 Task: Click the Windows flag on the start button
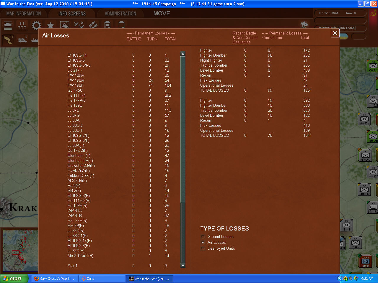coord(6,279)
